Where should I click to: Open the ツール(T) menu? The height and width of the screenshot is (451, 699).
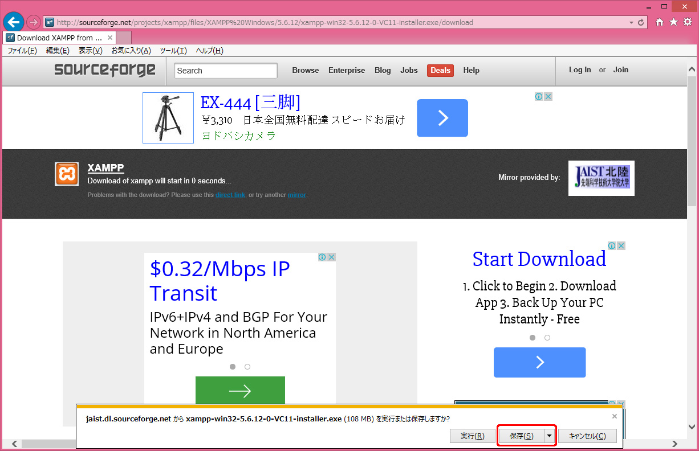(x=173, y=51)
